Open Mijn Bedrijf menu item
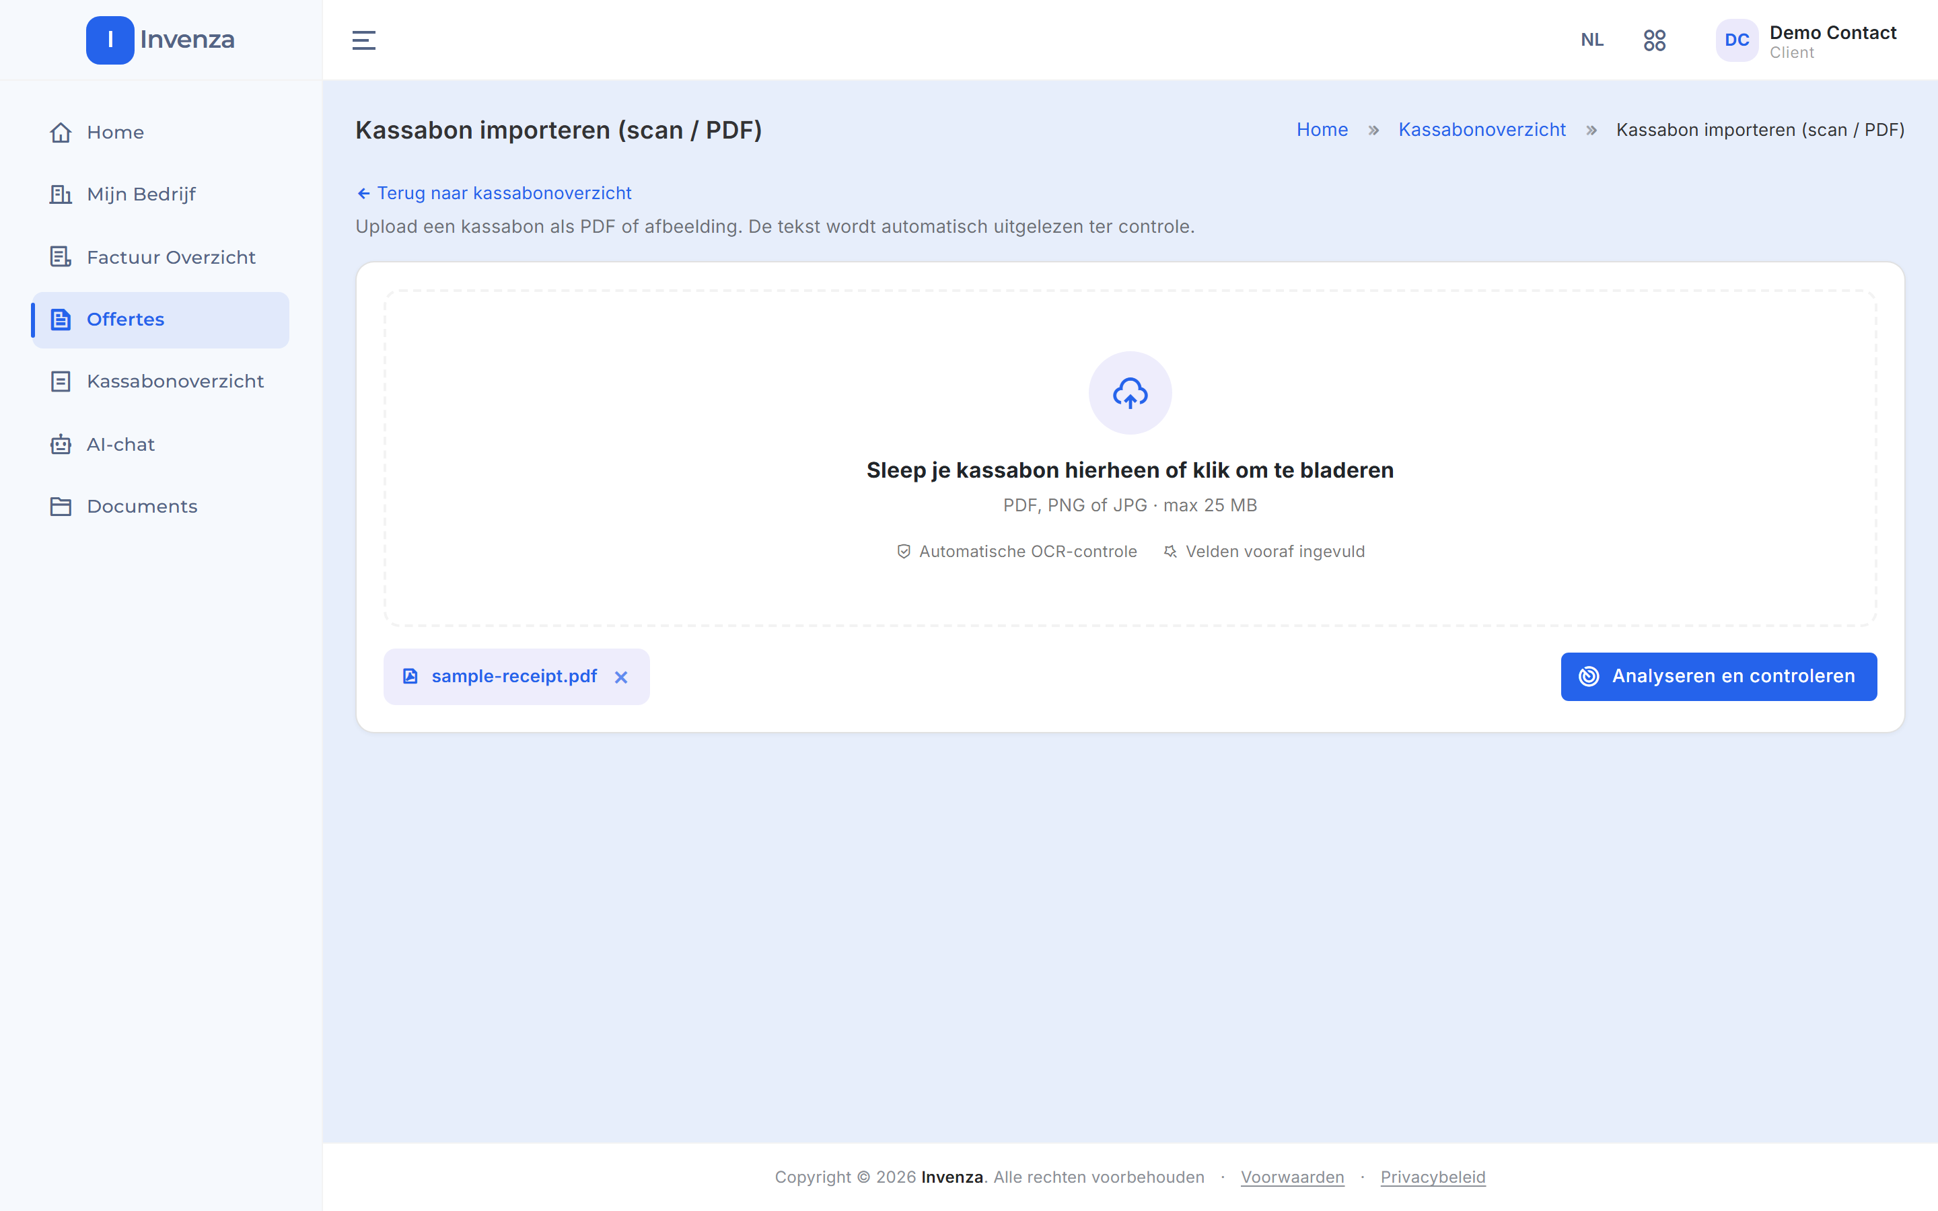Screen dimensions: 1938x1211 point(160,194)
